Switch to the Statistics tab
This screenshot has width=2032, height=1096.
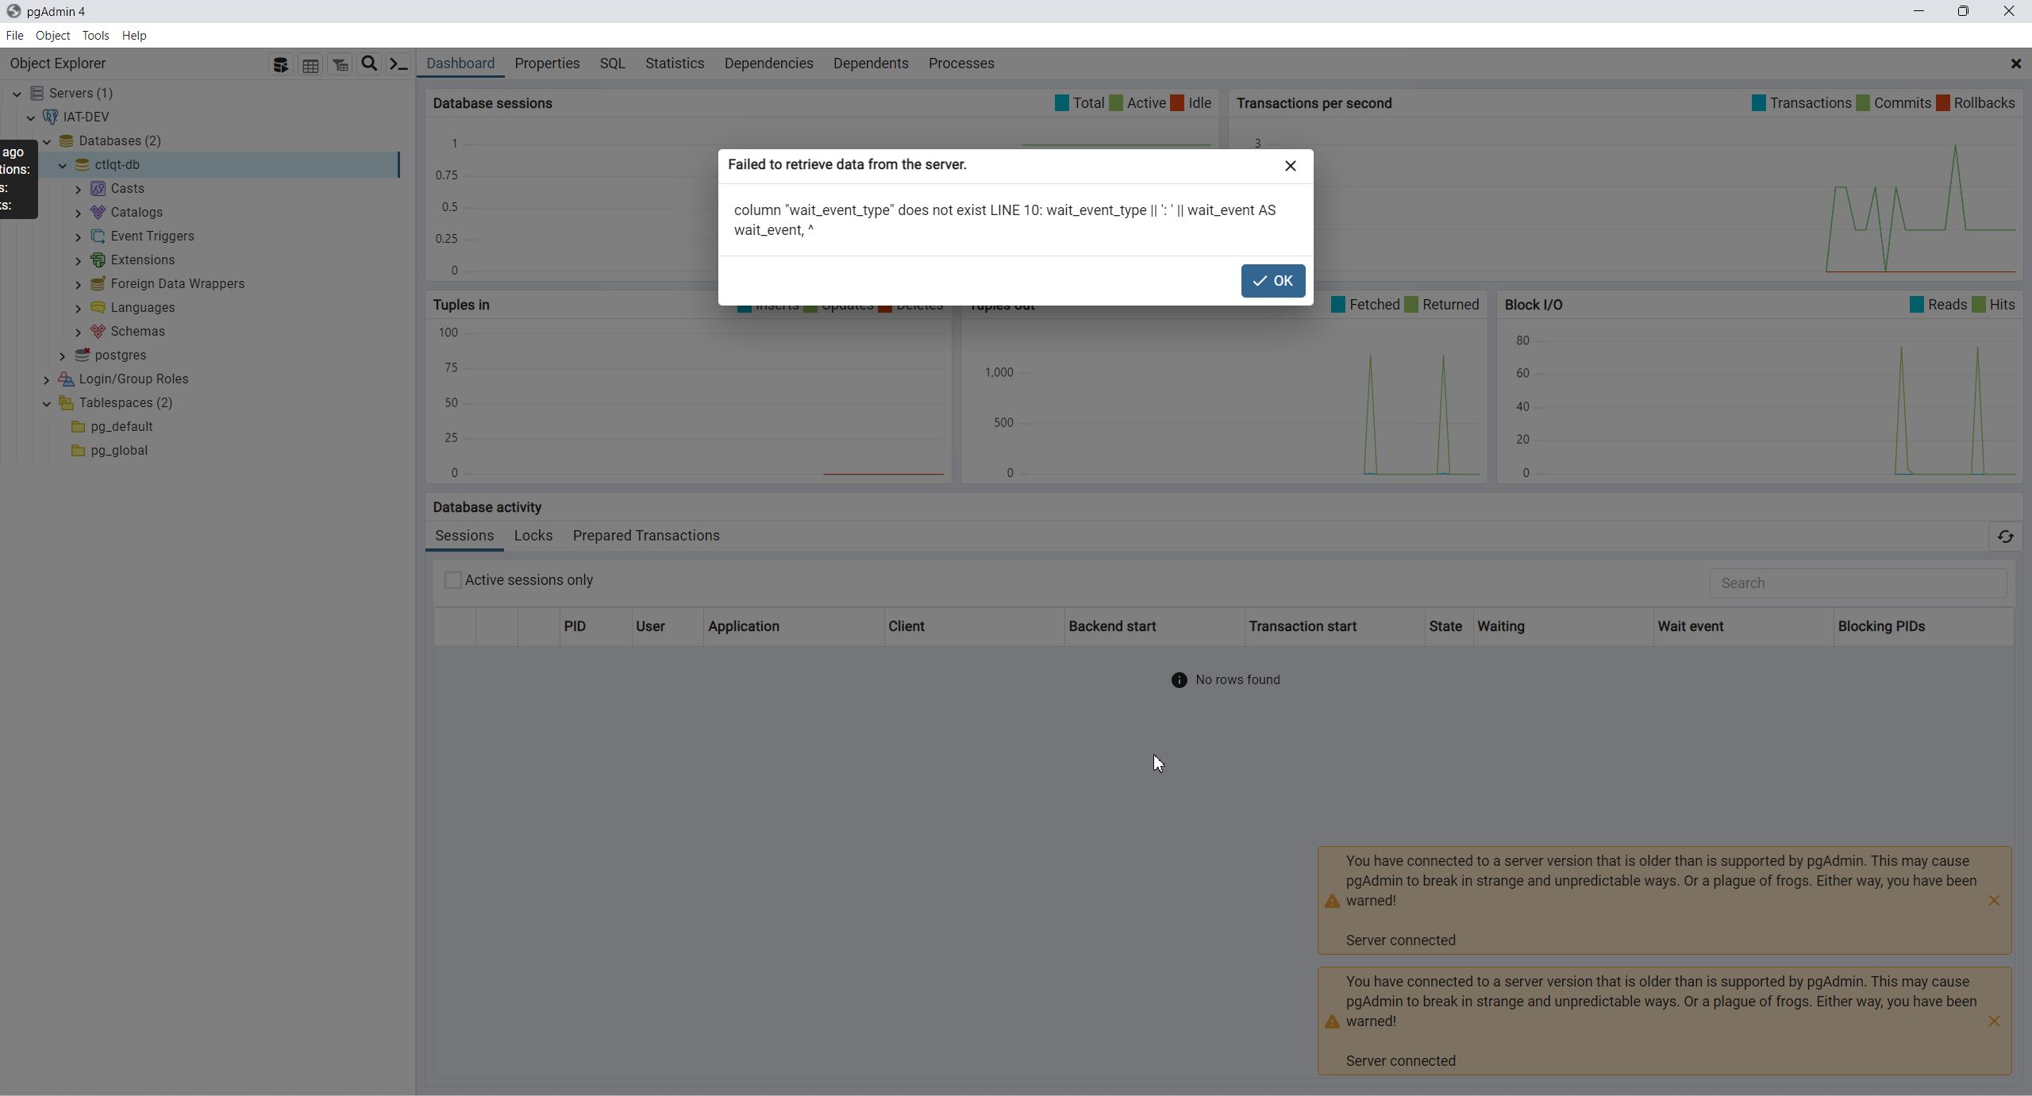(x=674, y=63)
